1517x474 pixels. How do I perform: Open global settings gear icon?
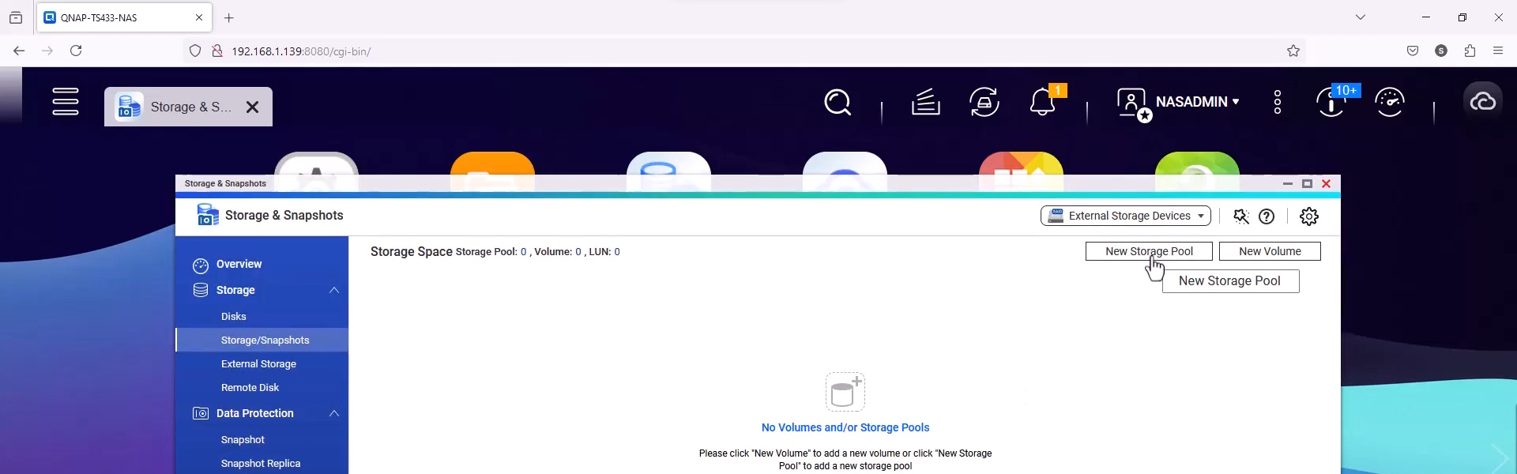1309,216
